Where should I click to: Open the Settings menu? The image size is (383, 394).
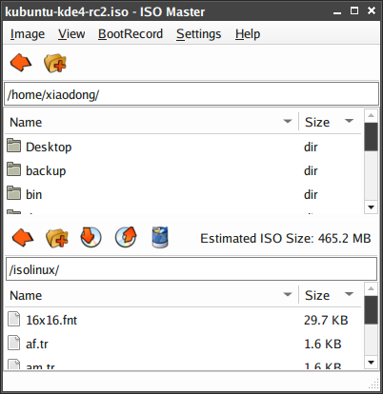(x=198, y=34)
